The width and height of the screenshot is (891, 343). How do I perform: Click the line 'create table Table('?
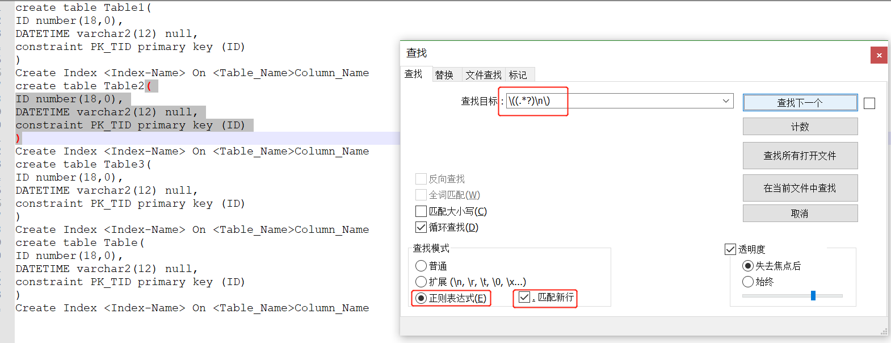click(x=80, y=242)
